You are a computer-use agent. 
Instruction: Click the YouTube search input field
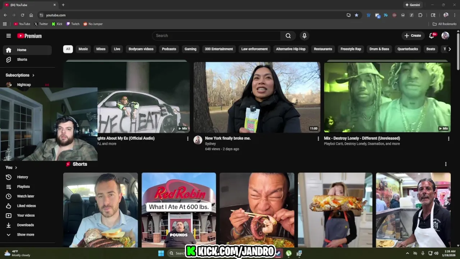pyautogui.click(x=216, y=36)
